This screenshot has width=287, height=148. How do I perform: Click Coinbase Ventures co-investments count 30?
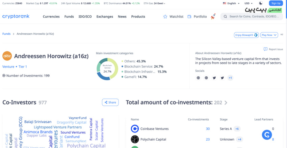click(x=208, y=129)
